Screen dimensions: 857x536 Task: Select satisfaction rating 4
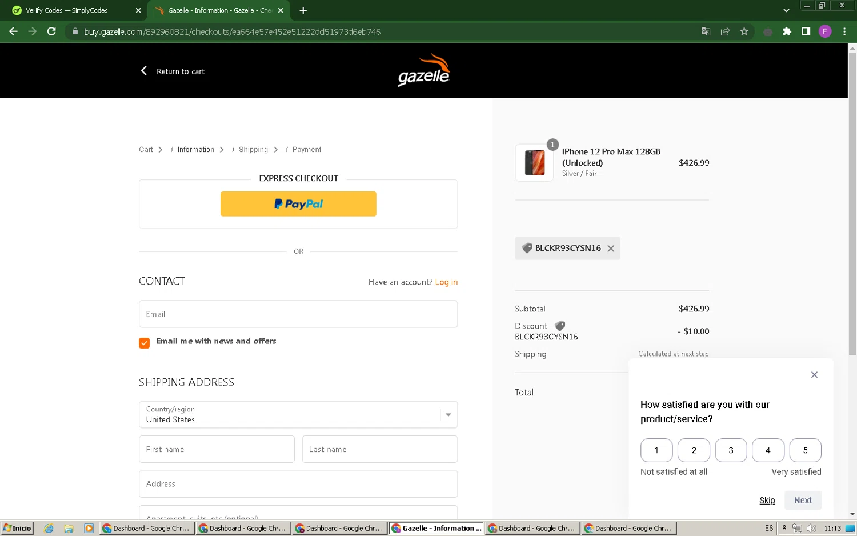coord(768,450)
